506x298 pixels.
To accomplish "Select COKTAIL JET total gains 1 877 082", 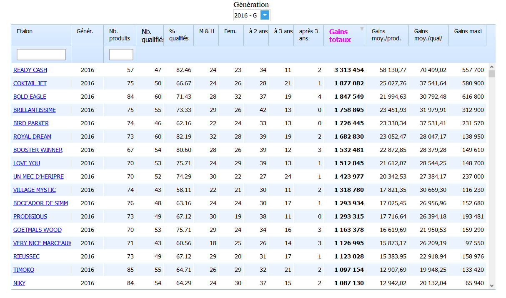I will 349,83.
